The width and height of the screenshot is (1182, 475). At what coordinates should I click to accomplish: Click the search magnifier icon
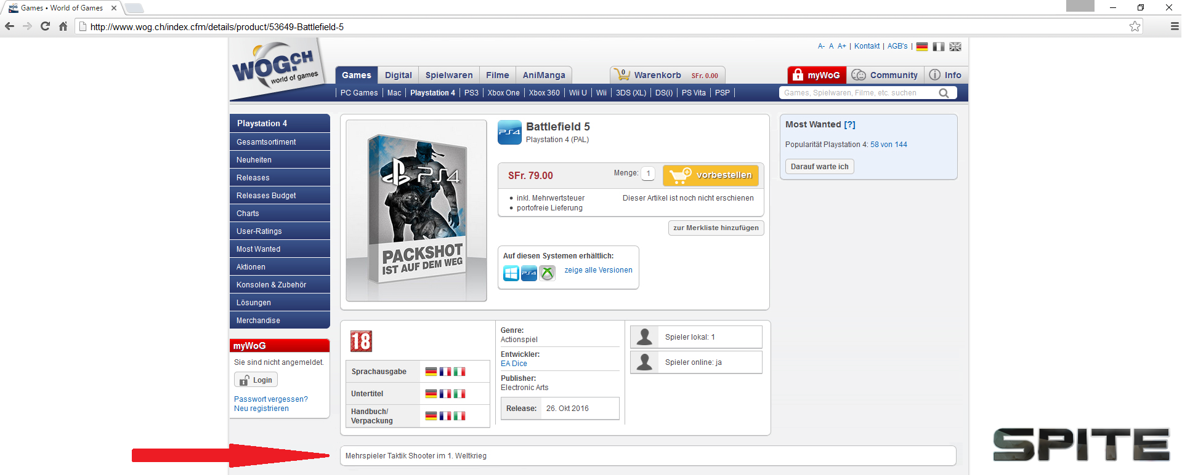point(944,93)
